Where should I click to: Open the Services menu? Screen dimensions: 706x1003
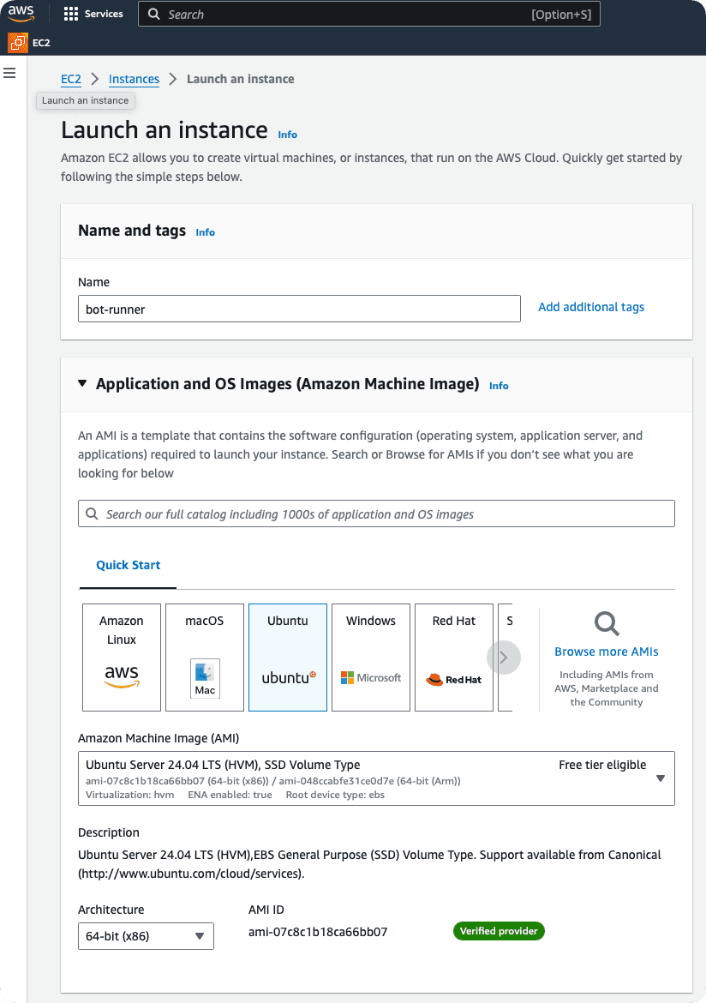93,14
